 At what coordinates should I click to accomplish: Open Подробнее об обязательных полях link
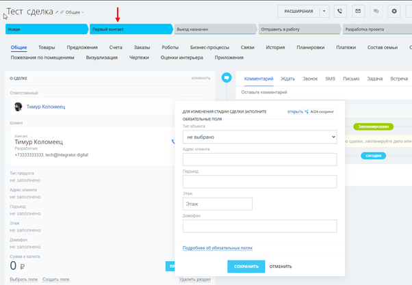click(x=218, y=248)
